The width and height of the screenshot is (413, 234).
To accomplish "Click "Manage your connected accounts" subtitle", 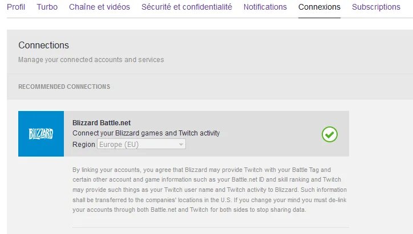I will (x=91, y=59).
